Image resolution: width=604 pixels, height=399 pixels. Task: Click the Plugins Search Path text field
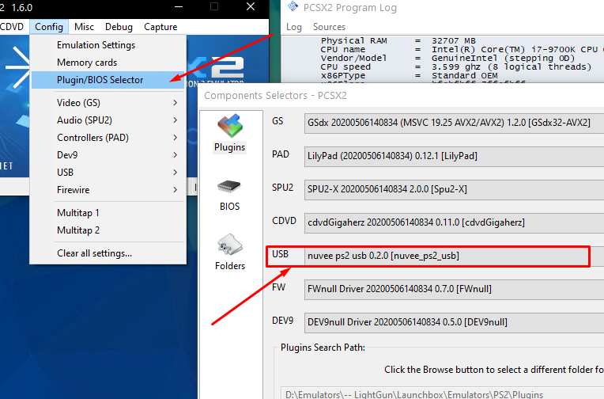[x=442, y=393]
